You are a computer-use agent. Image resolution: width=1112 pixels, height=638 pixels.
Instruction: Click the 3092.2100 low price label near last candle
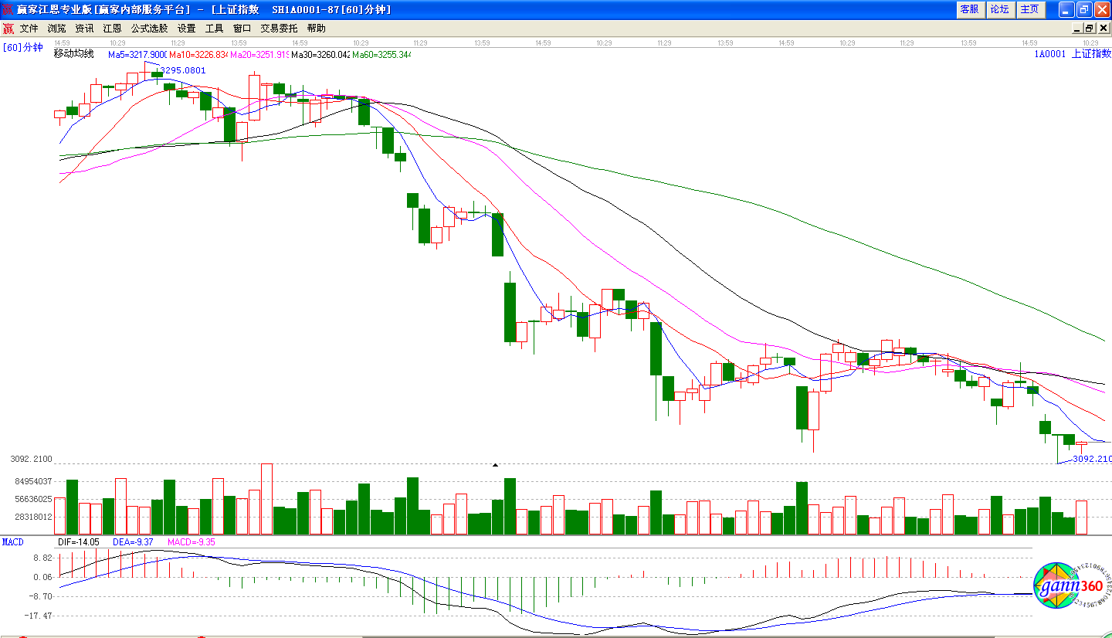point(1092,459)
